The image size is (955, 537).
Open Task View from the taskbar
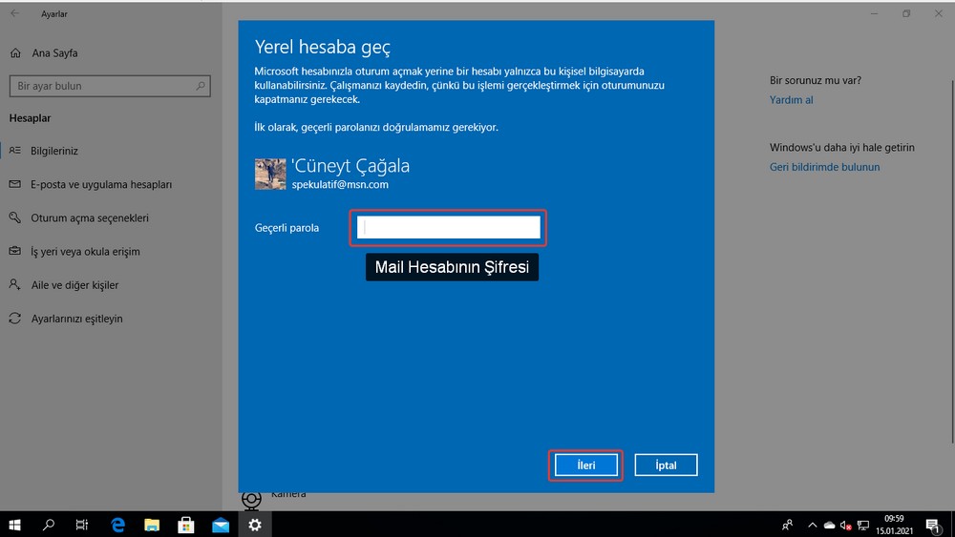(83, 524)
